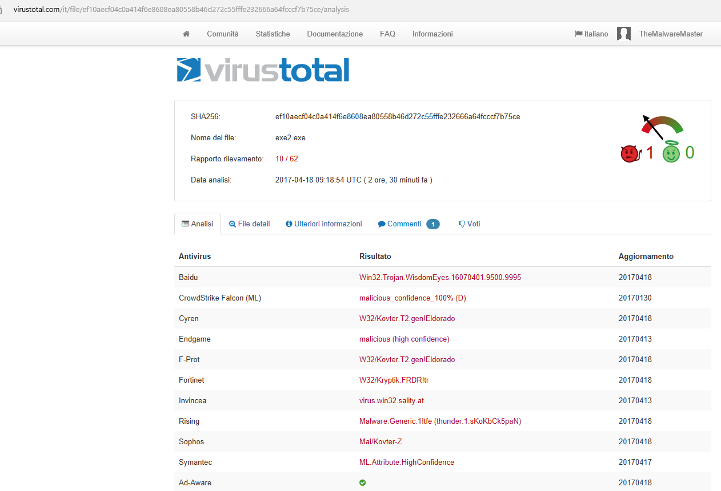
Task: Click the user avatar picture
Action: coord(624,34)
